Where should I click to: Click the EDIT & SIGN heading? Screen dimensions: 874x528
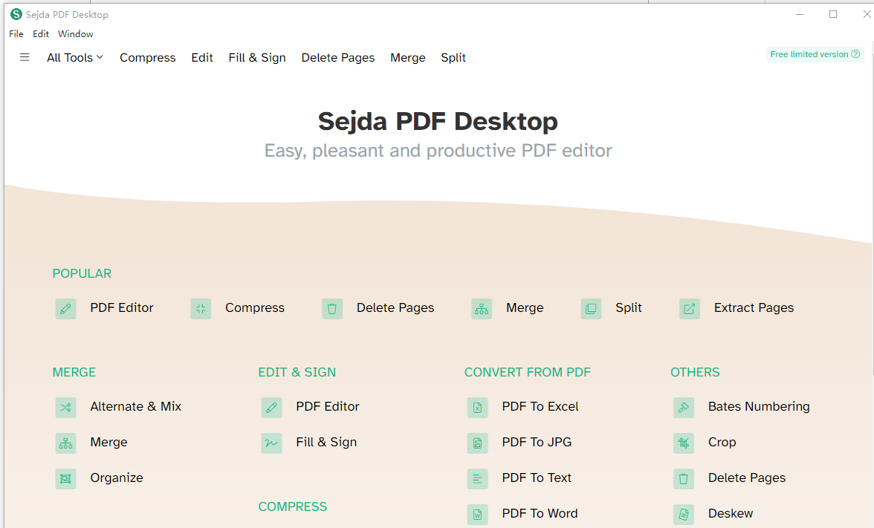coord(297,372)
